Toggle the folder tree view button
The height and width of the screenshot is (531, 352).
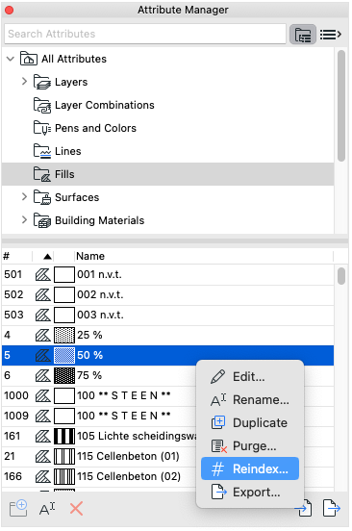(x=303, y=35)
